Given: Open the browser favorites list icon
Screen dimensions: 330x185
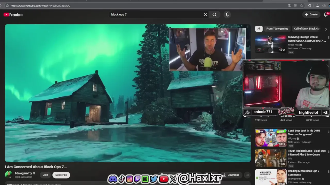Looking at the screenshot, I should [324, 6].
